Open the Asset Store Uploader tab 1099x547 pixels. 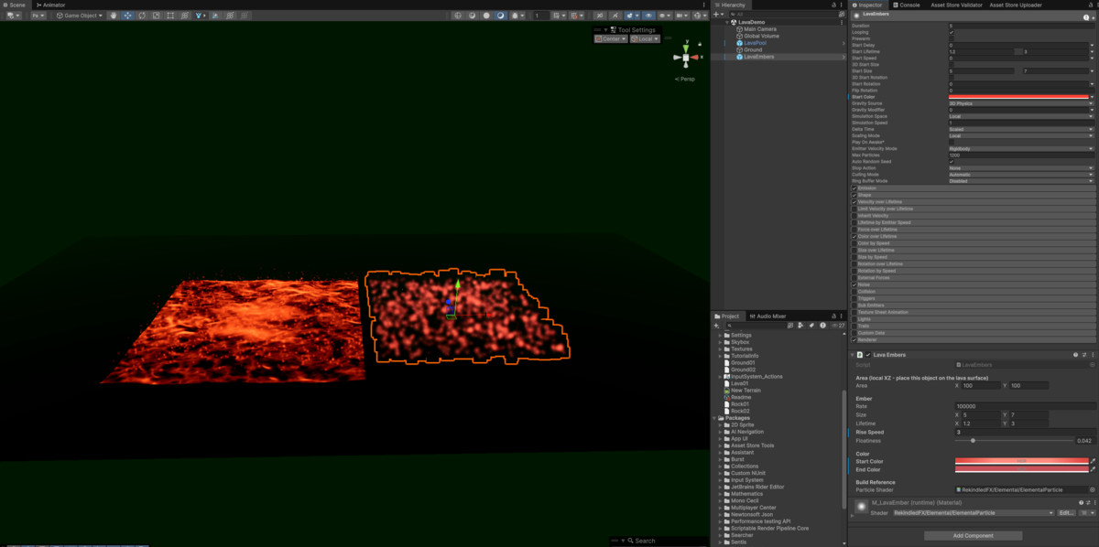(x=1015, y=5)
